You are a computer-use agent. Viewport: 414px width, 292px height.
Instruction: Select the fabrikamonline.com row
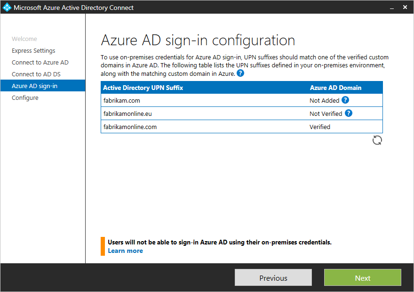pyautogui.click(x=242, y=127)
